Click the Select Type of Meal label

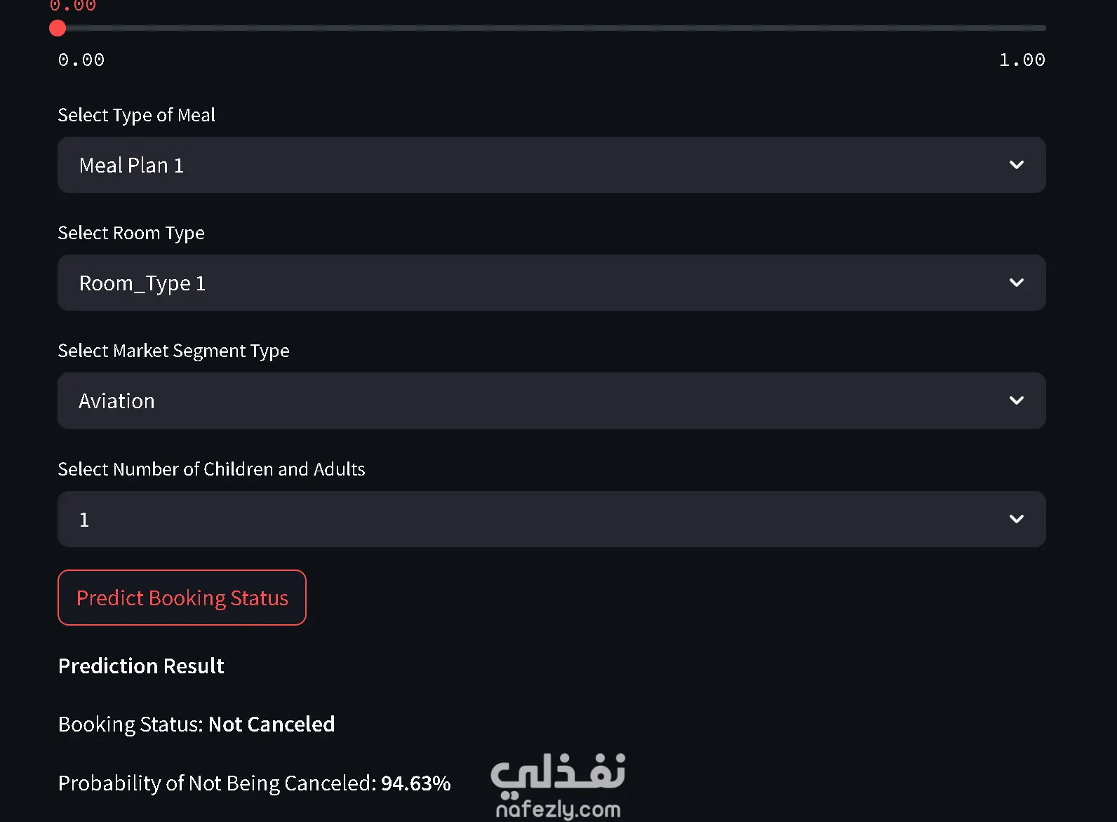click(x=136, y=115)
